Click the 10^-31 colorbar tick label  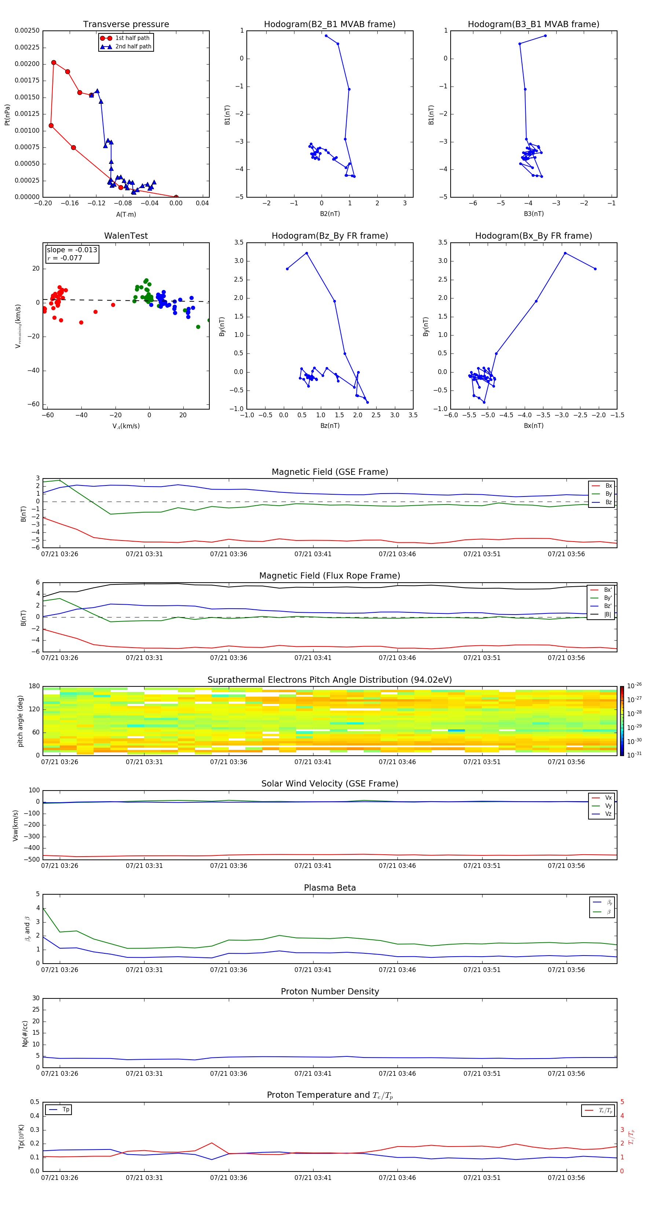pyautogui.click(x=634, y=755)
